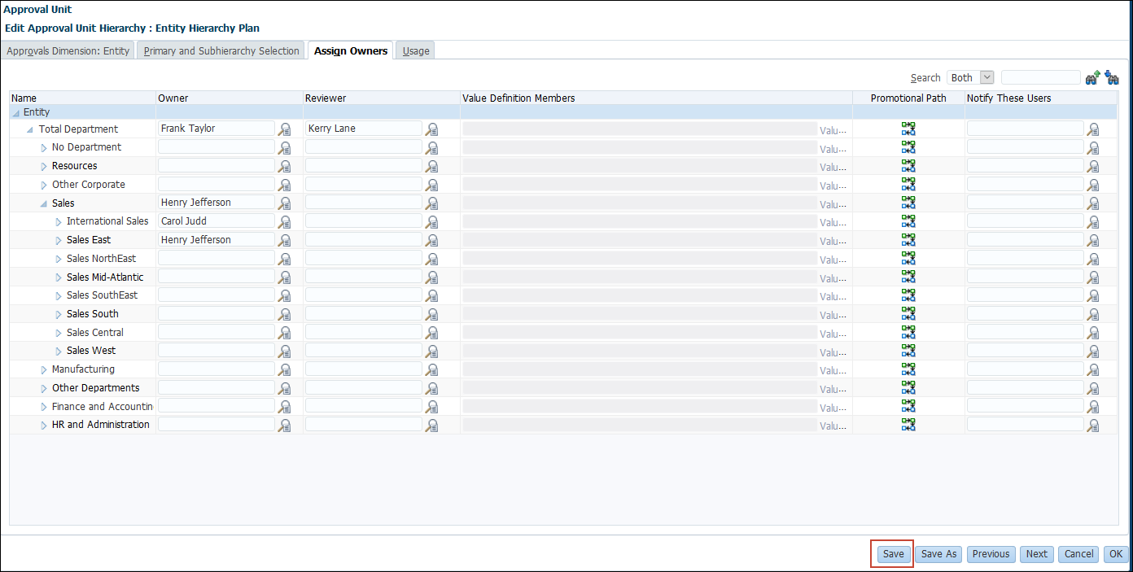Open reviewer selector for Other Departments row
Viewport: 1133px width, 572px height.
coord(432,389)
